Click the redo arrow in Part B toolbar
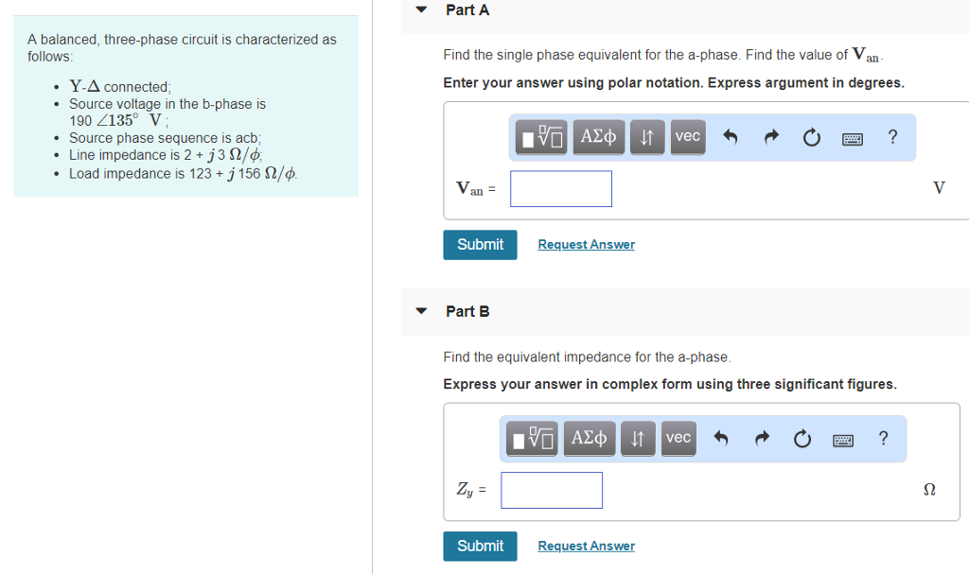 (762, 438)
